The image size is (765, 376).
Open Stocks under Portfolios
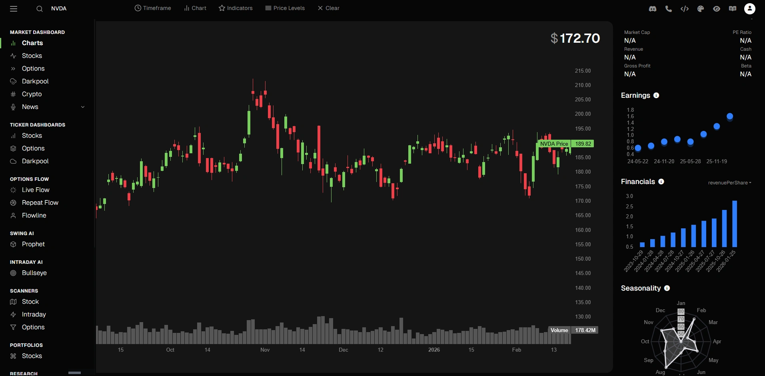pyautogui.click(x=32, y=356)
